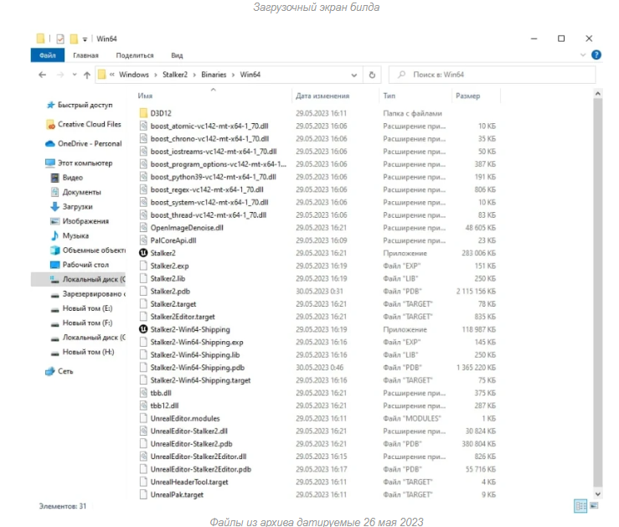Open recent locations dropdown arrow
This screenshot has height=527, width=619.
75,75
